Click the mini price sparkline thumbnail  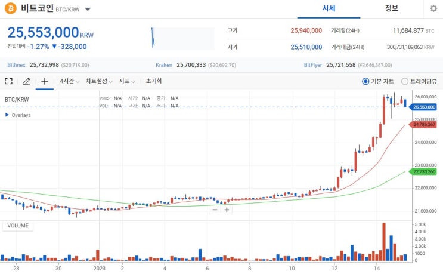tap(182, 38)
